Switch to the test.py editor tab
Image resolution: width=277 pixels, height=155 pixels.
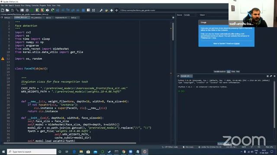coord(75,18)
